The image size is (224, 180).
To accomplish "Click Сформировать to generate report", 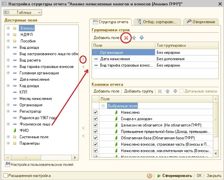I will click(x=174, y=176).
